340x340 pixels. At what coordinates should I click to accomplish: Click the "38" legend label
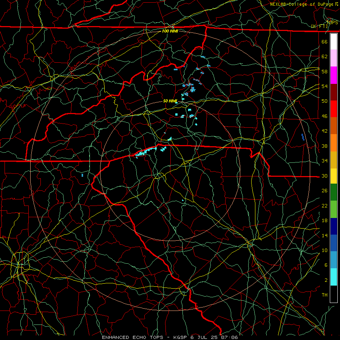pos(325,146)
